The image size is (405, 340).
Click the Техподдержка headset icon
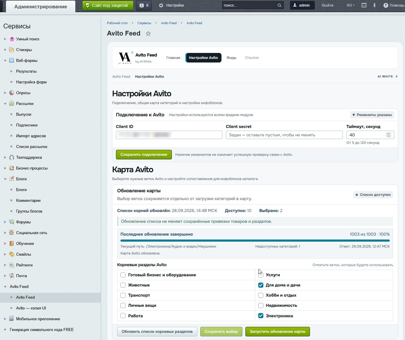click(12, 157)
